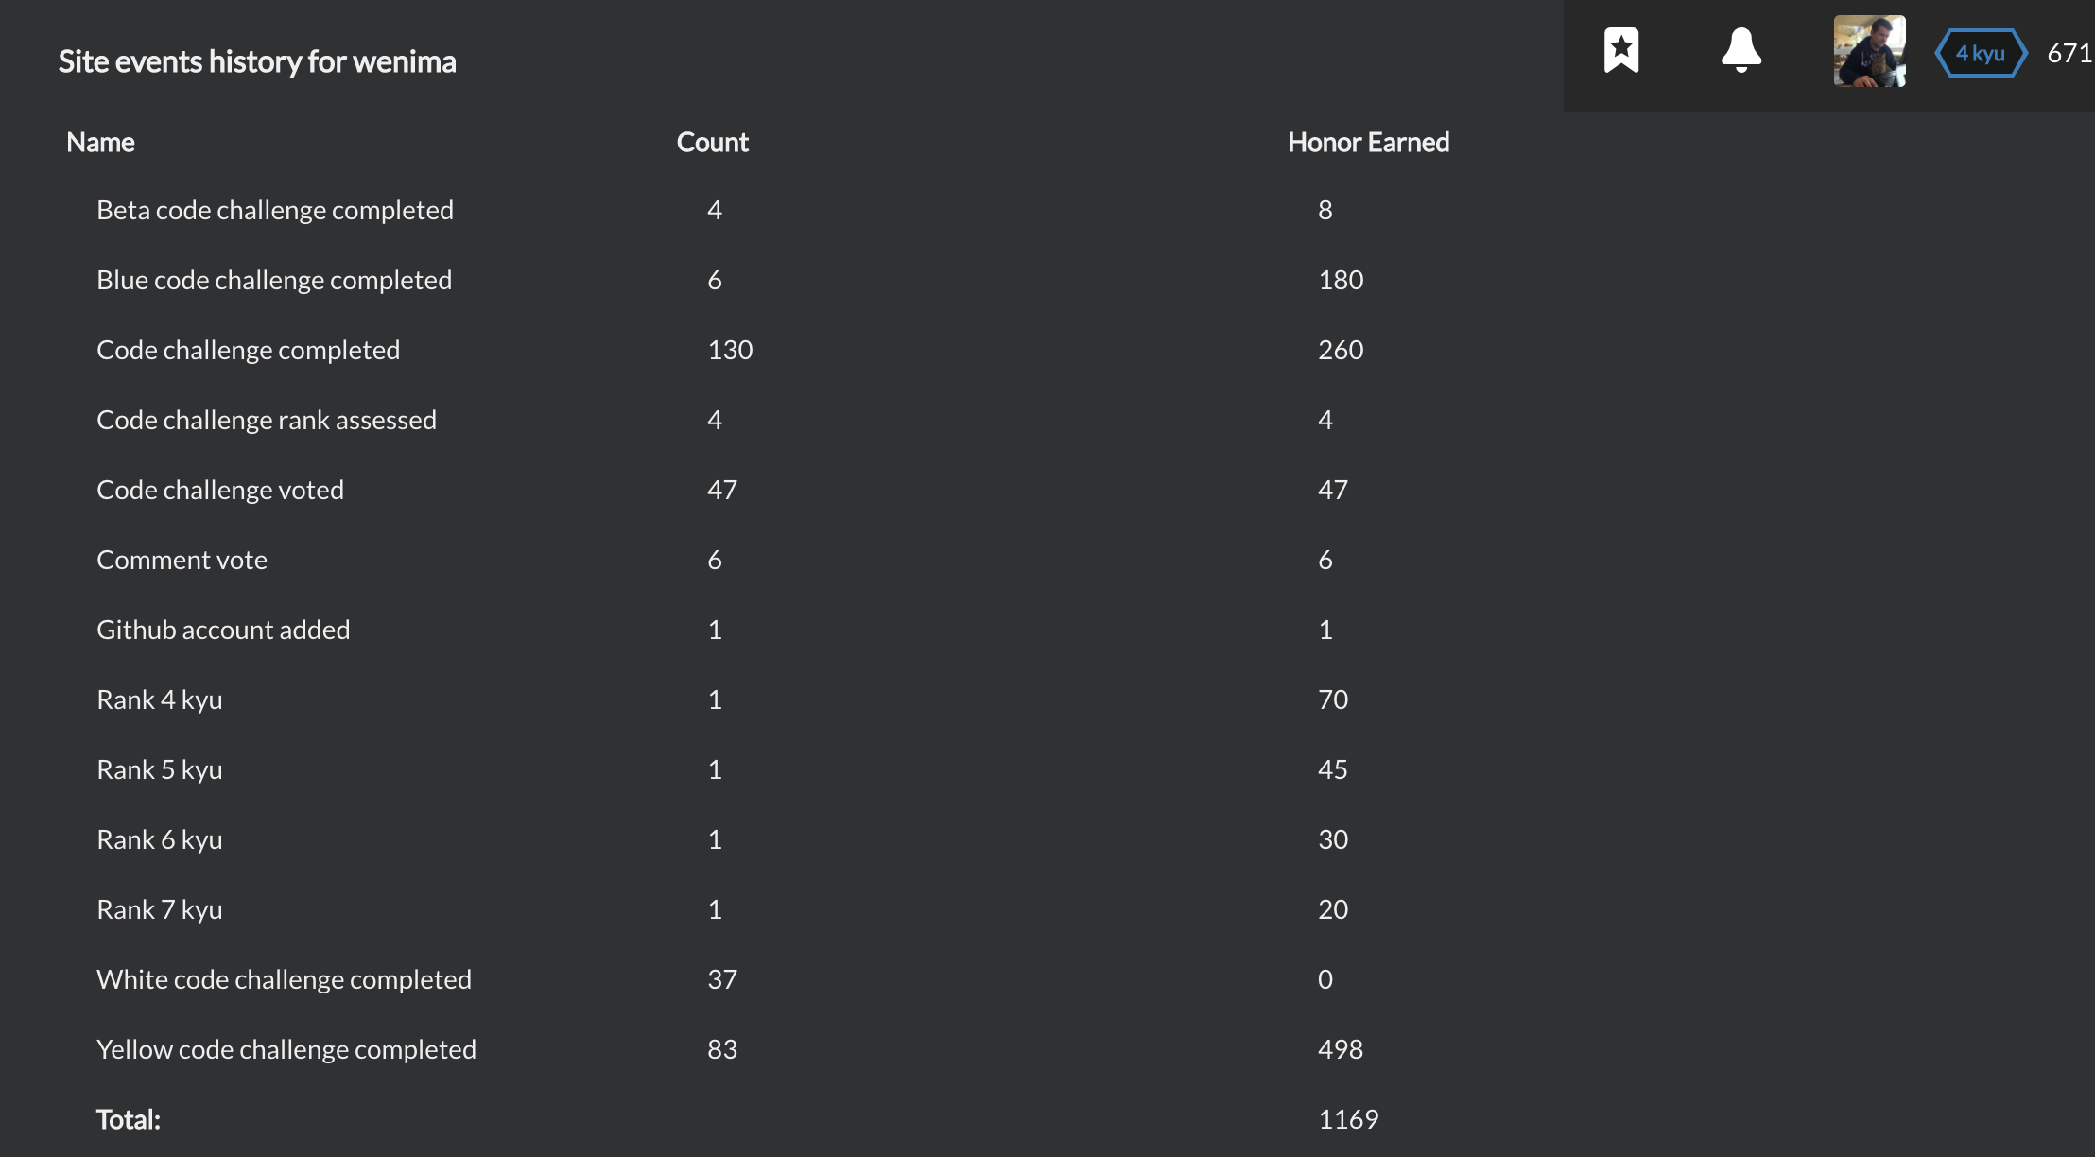The height and width of the screenshot is (1157, 2095).
Task: Click the Github account added entry
Action: 223,629
